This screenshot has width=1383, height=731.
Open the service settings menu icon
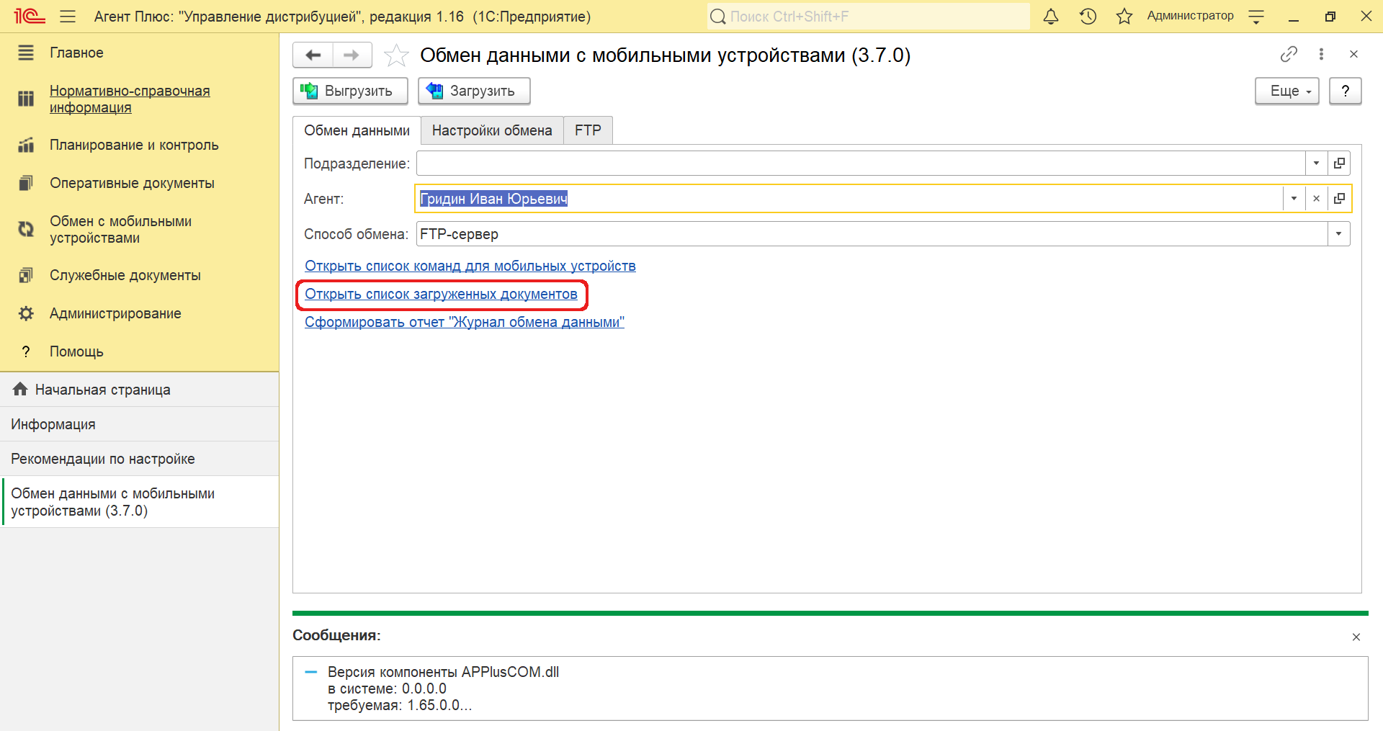tap(1256, 17)
